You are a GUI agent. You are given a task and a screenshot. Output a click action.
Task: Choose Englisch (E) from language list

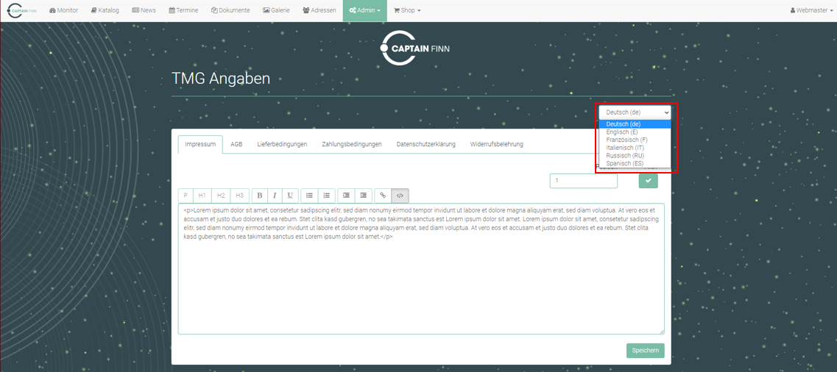point(622,132)
